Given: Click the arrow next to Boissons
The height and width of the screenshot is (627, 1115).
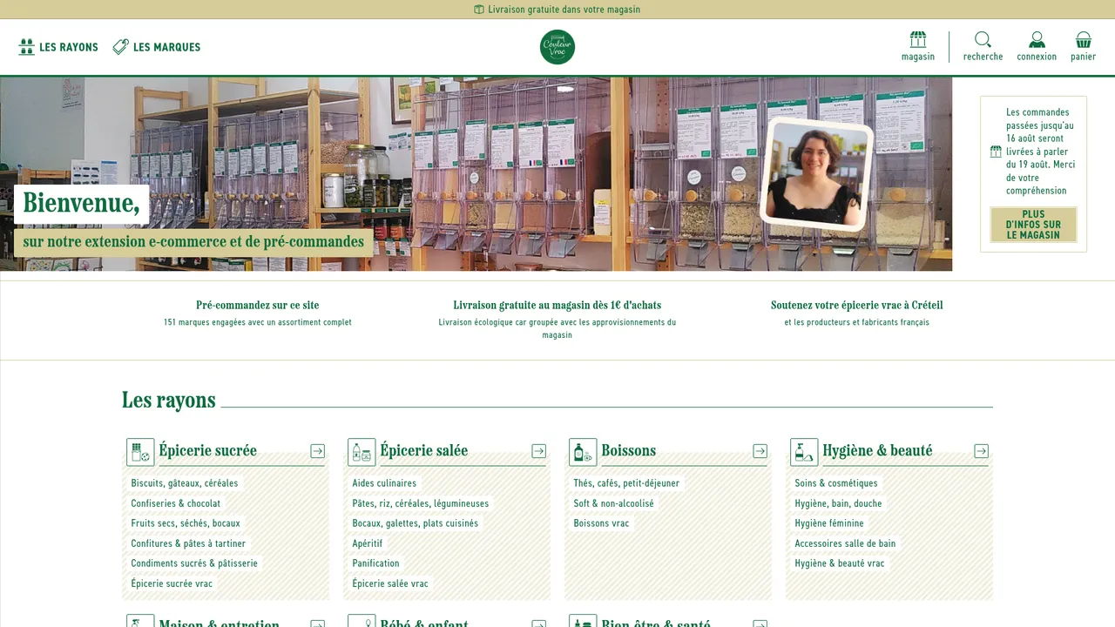Looking at the screenshot, I should (760, 451).
